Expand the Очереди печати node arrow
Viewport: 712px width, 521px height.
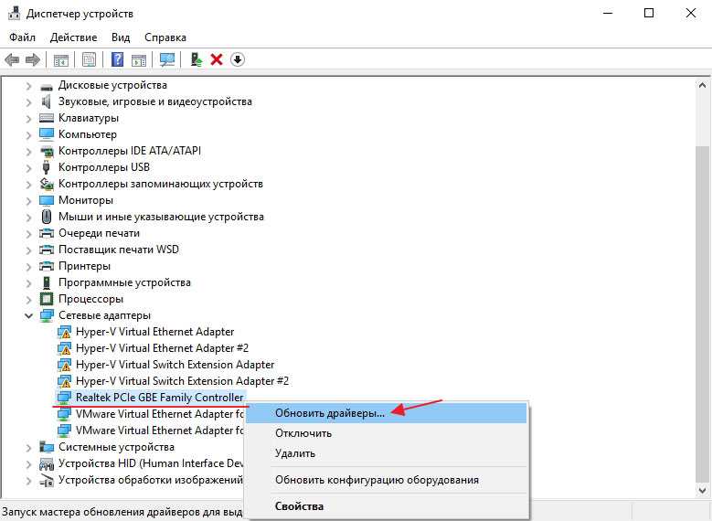pyautogui.click(x=28, y=234)
